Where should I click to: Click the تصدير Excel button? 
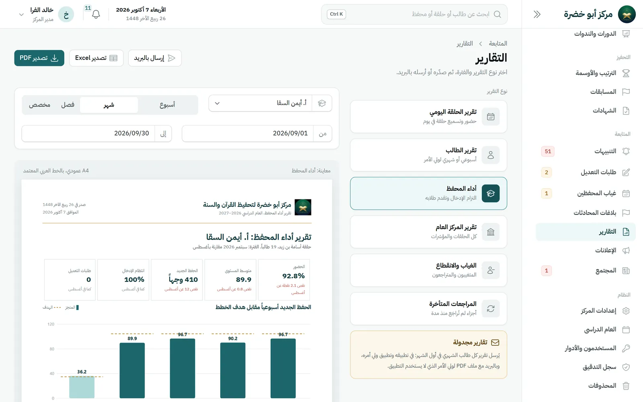click(96, 58)
